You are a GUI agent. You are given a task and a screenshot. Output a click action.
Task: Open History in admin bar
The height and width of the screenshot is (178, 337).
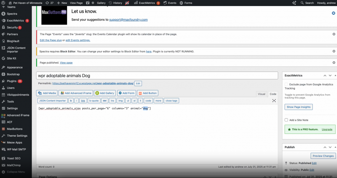[116, 3]
